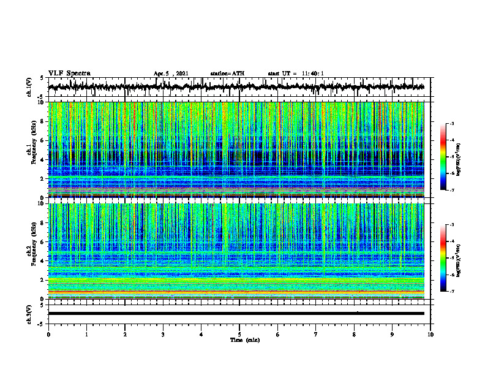Click the "start UT = 11:40: 1" text
This screenshot has height=375, width=485.
point(296,74)
